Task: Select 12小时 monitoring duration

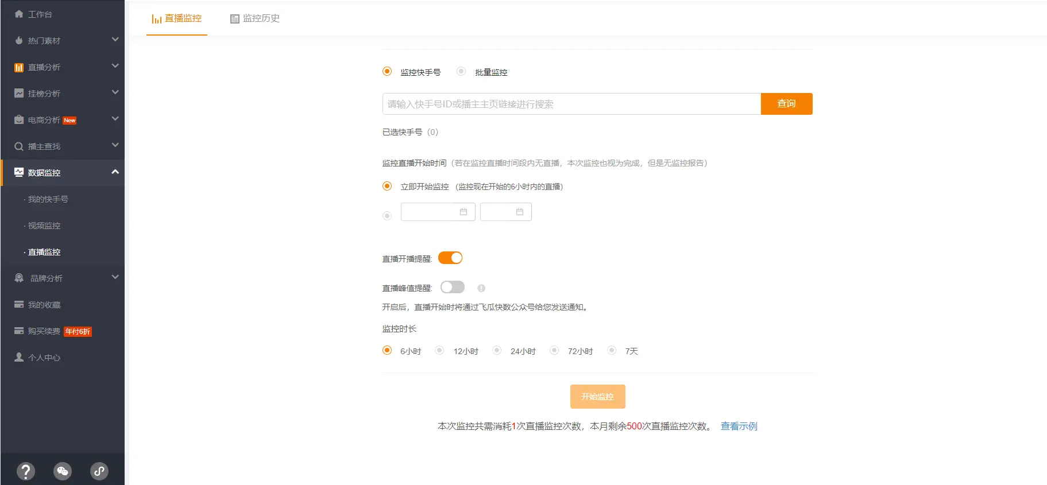Action: coord(439,350)
